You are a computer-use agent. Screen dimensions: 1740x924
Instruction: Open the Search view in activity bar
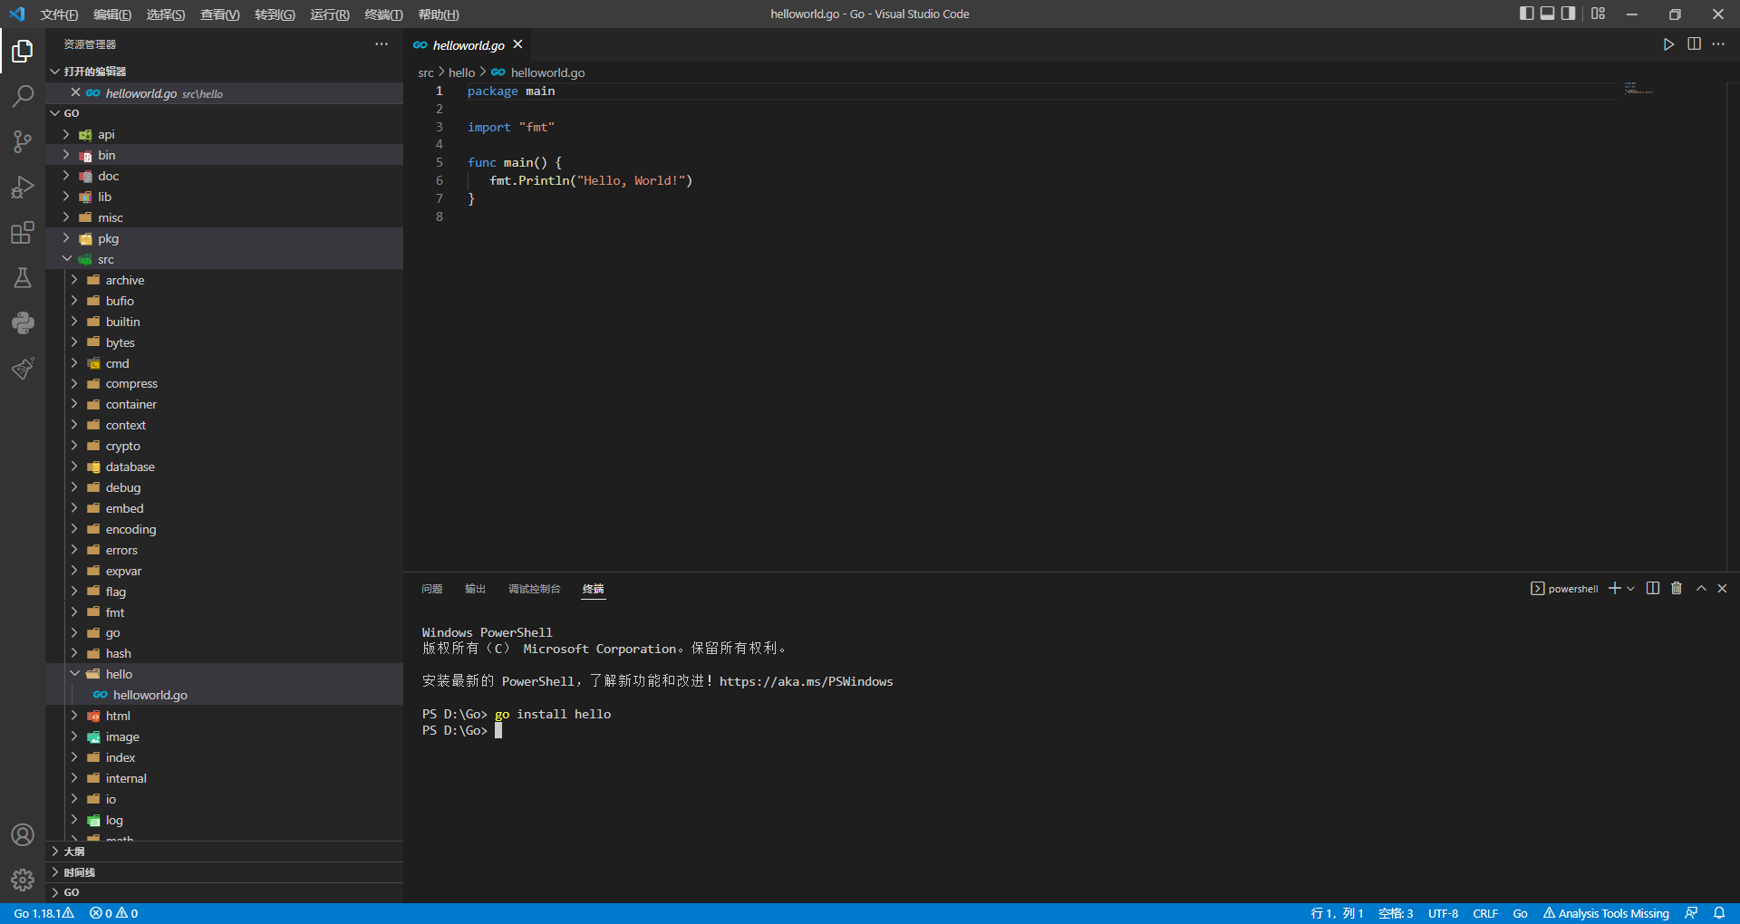pos(23,96)
